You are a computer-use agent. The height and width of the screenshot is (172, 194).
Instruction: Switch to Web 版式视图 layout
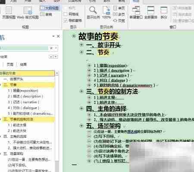28,13
